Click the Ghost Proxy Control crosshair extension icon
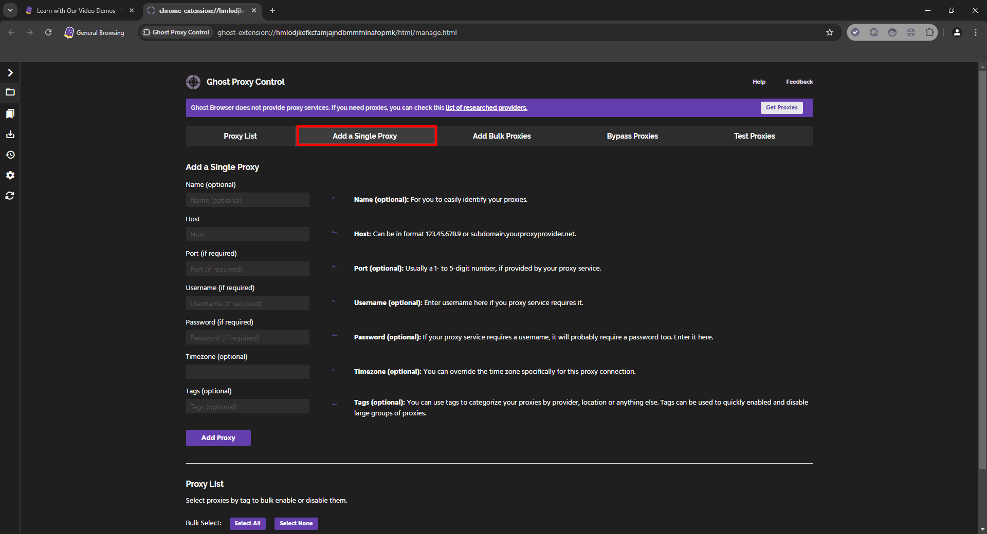This screenshot has height=534, width=987. pos(910,32)
